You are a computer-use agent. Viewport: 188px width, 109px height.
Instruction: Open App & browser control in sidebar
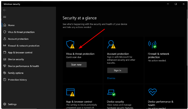[20, 53]
